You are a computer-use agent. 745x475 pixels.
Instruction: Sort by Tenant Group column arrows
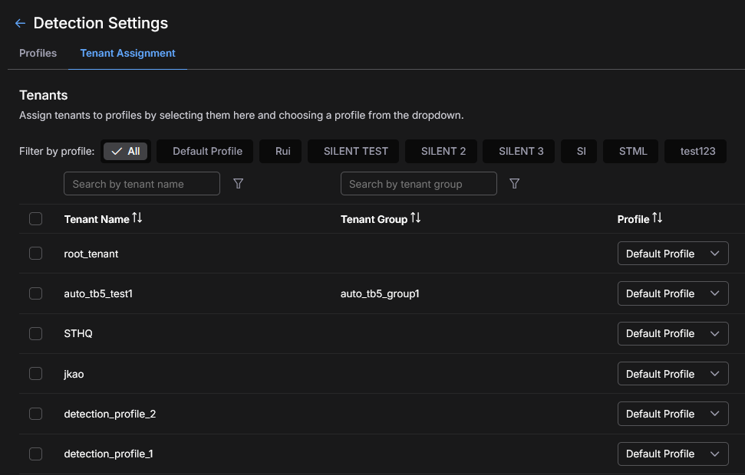pos(415,218)
